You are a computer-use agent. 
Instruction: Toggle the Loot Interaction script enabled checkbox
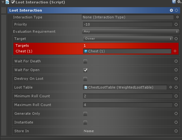coord(13,2)
